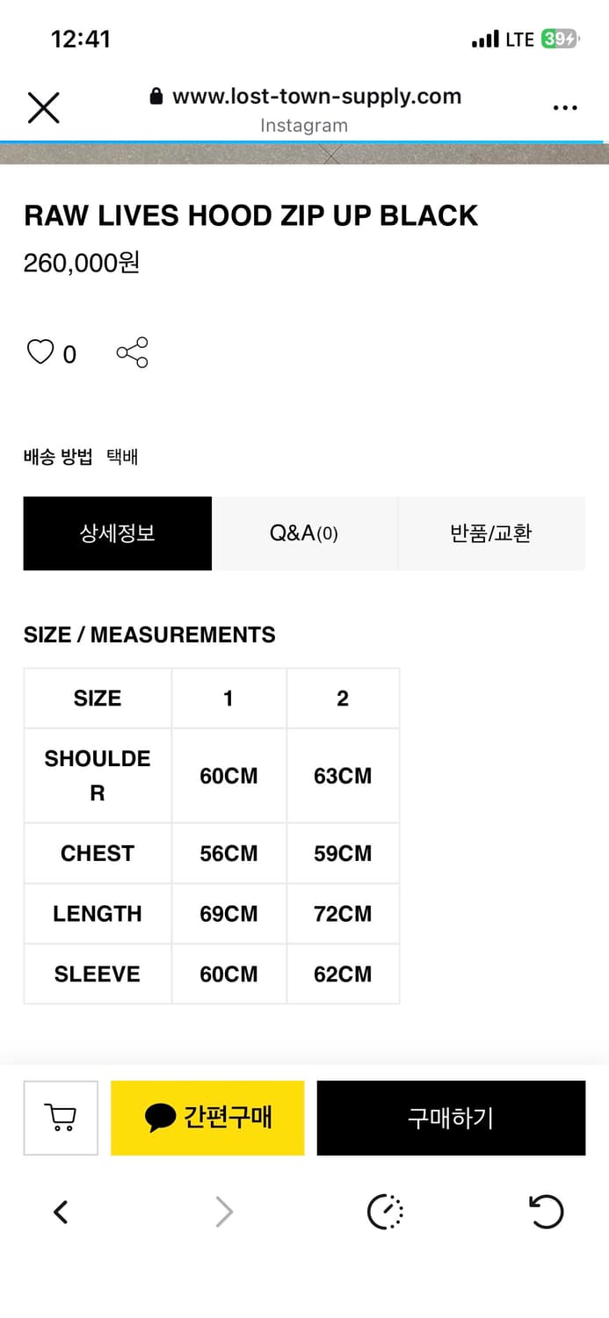Open the more options menu with three dots
609x1318 pixels.
[x=565, y=106]
